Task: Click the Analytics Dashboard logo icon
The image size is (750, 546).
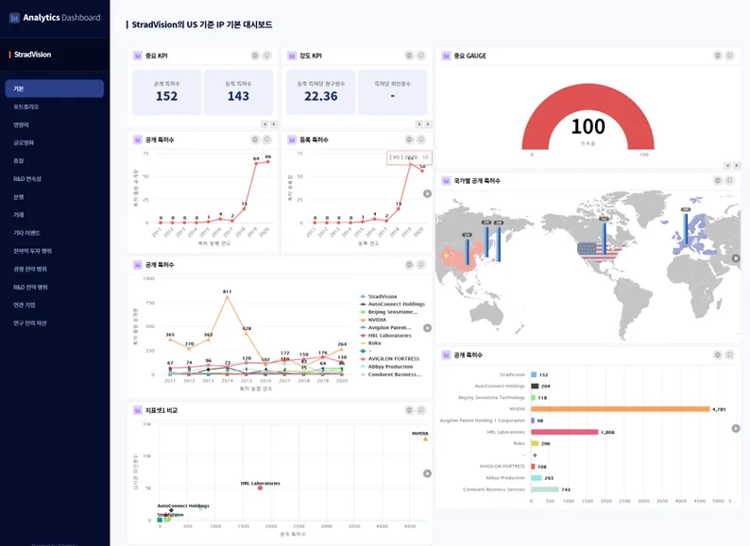Action: point(14,18)
